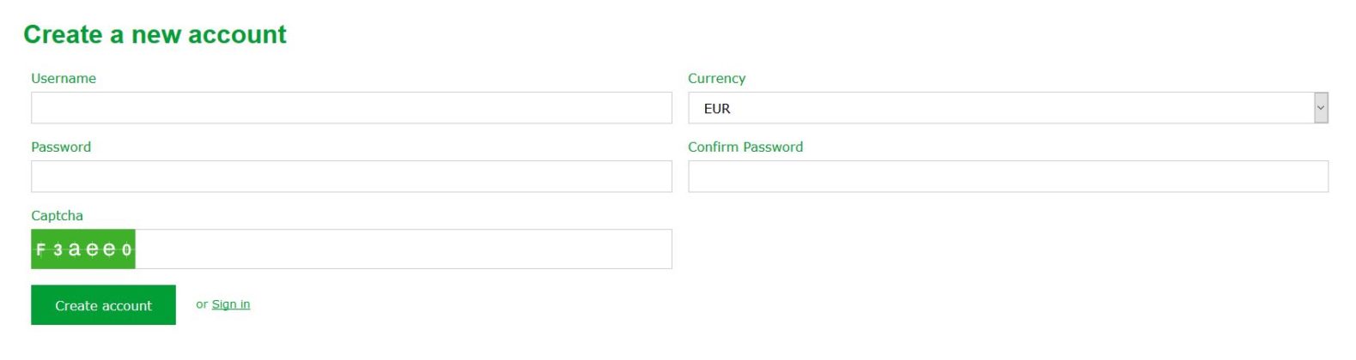Select the EUR text in Currency selector

click(x=717, y=109)
